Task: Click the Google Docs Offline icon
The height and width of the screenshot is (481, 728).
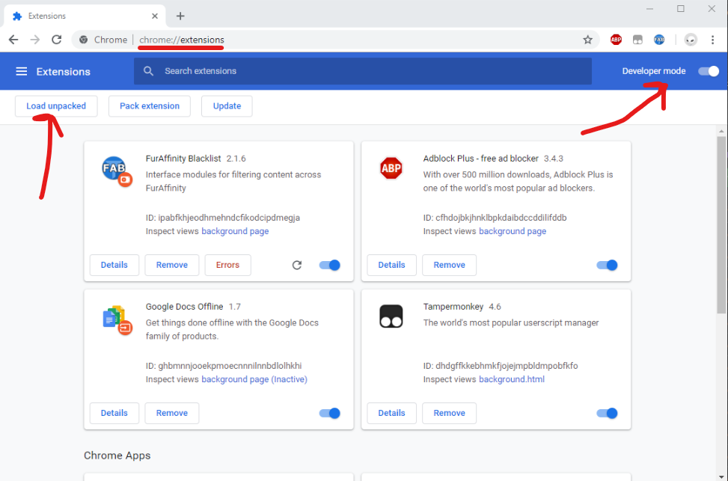Action: (117, 320)
